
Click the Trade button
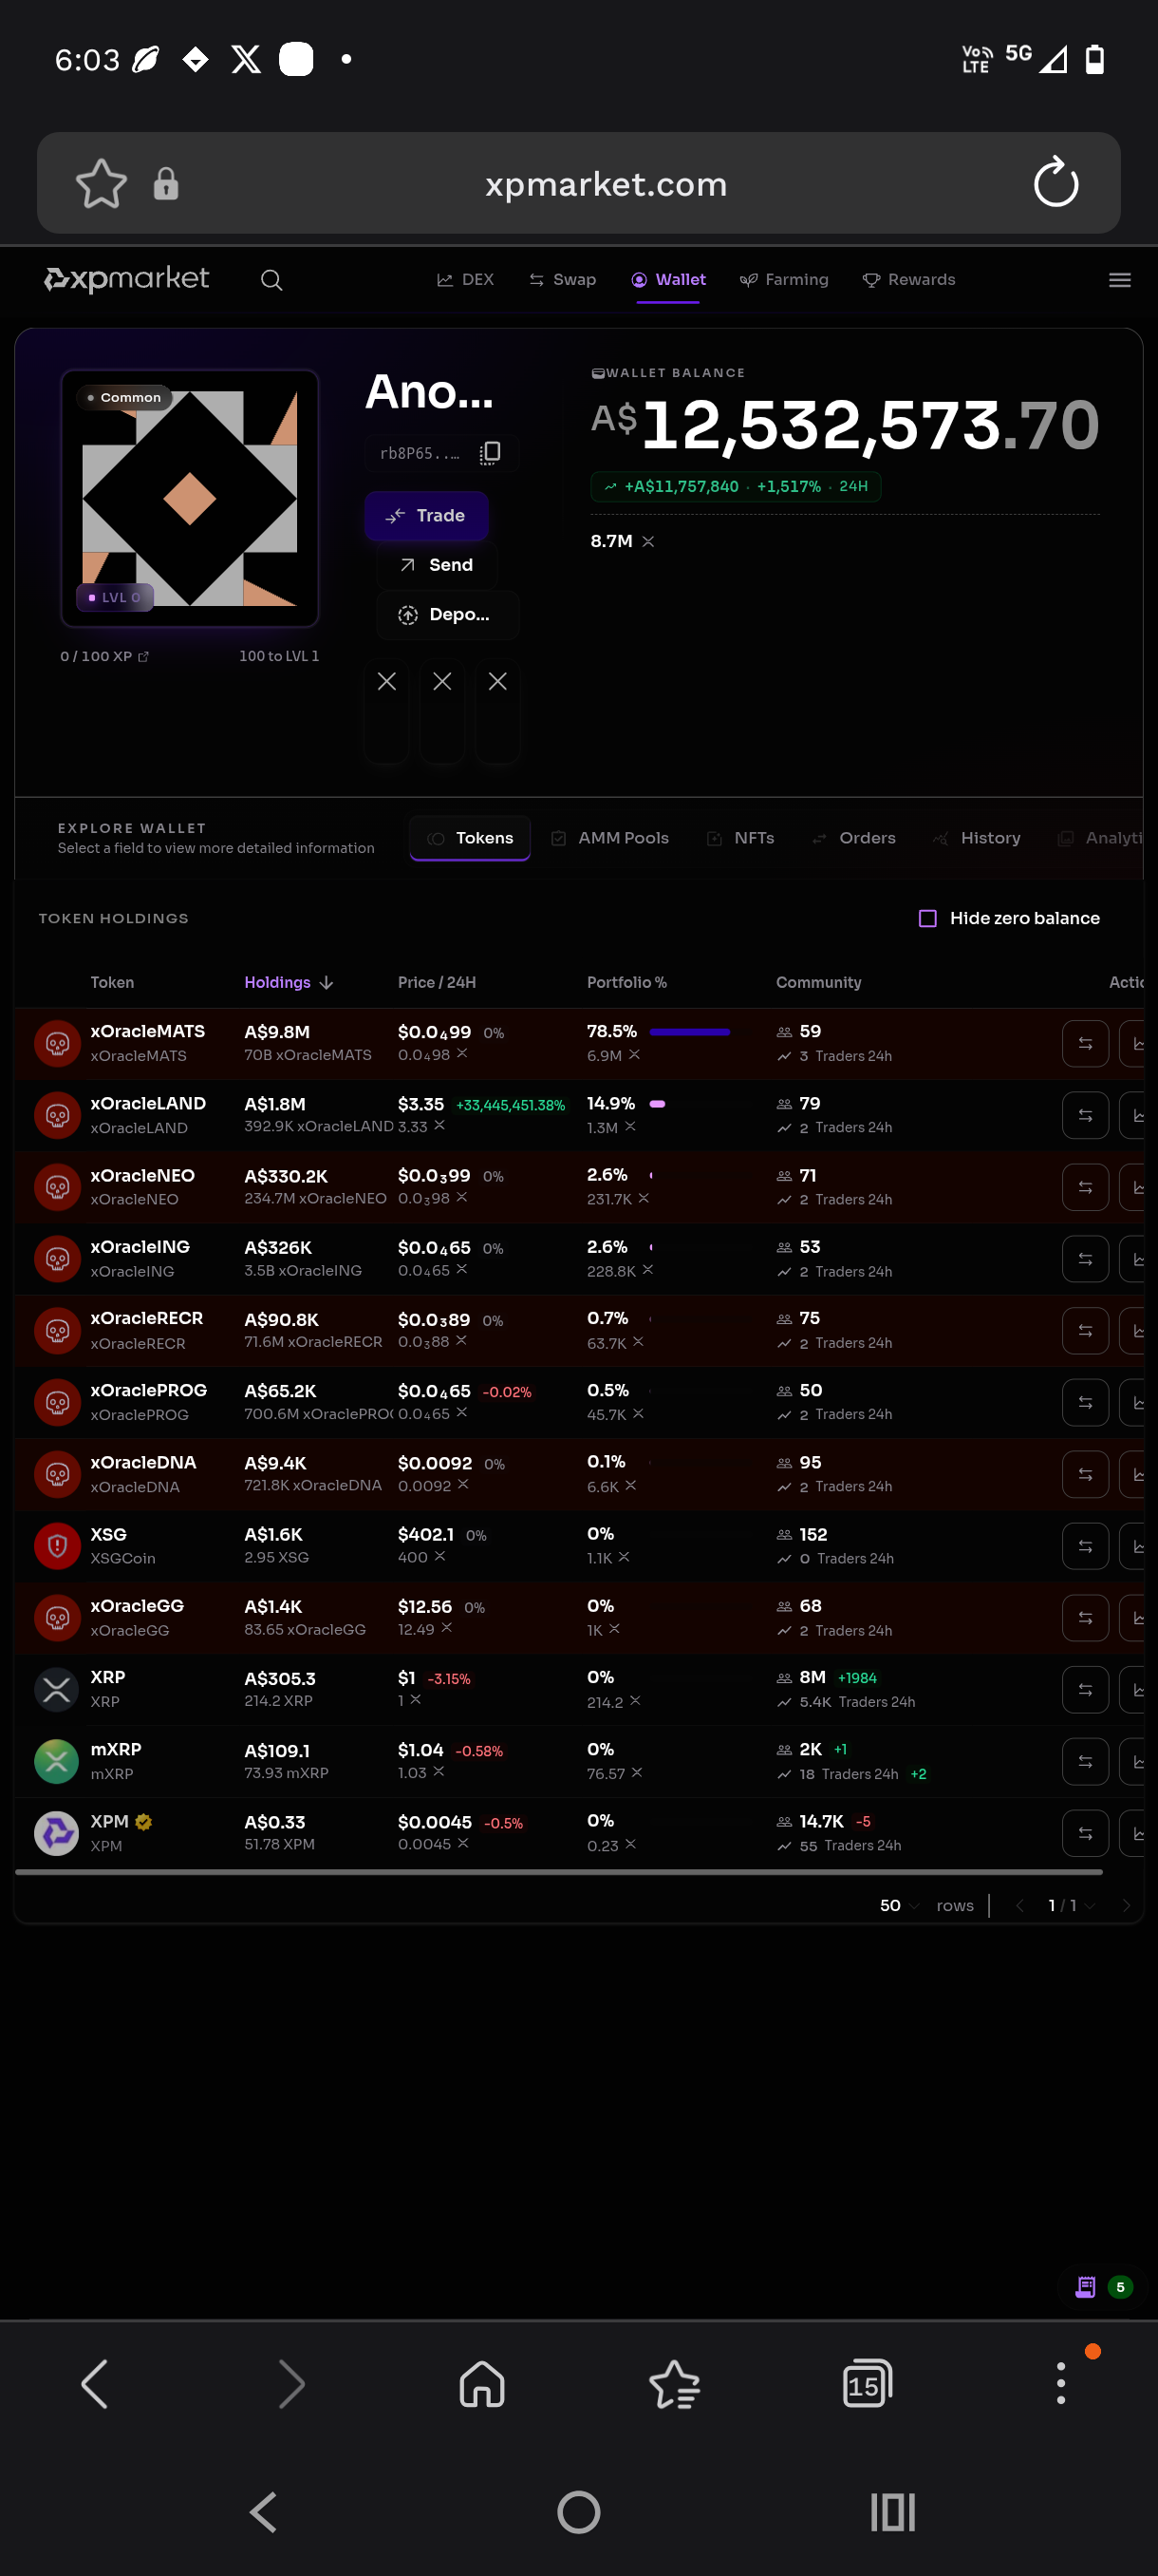pyautogui.click(x=426, y=516)
